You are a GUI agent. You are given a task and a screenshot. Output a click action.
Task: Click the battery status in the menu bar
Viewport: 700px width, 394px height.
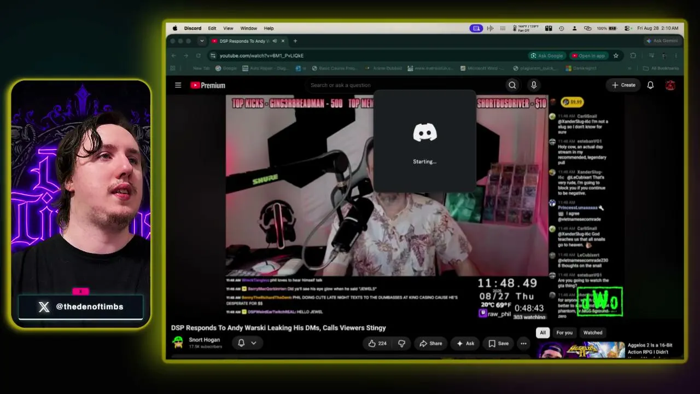tap(608, 28)
